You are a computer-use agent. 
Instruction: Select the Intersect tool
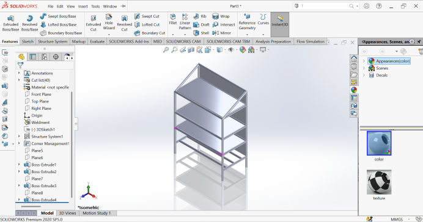click(224, 24)
